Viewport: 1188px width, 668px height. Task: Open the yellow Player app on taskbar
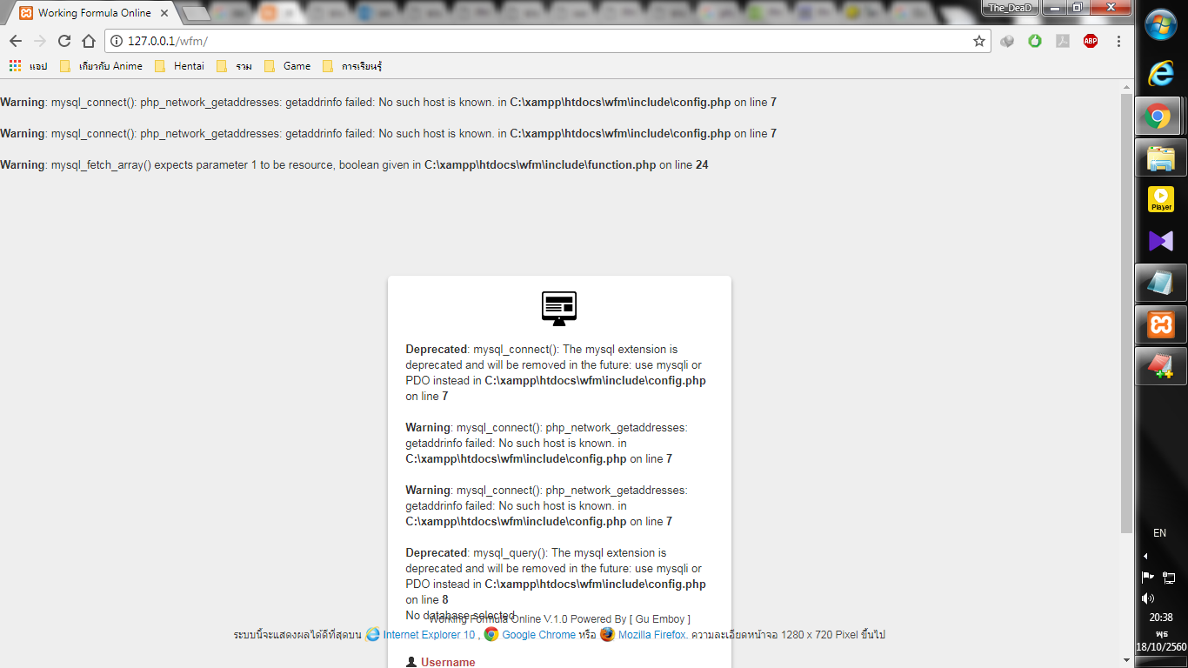[1161, 199]
